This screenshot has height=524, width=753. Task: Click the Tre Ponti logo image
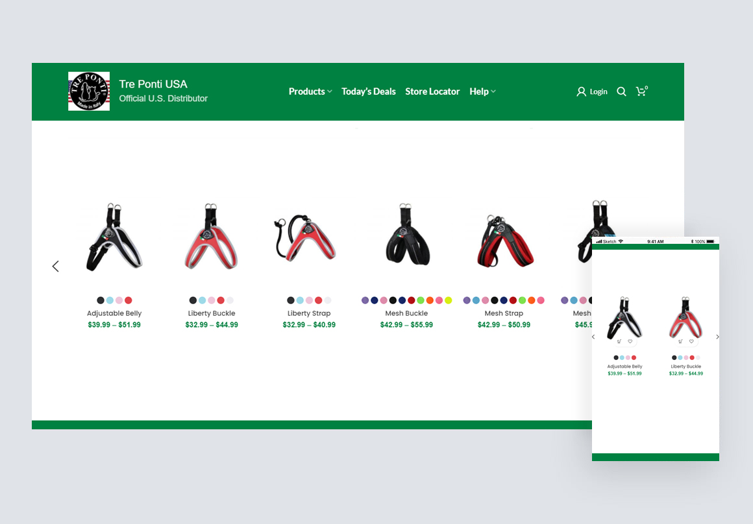[89, 91]
